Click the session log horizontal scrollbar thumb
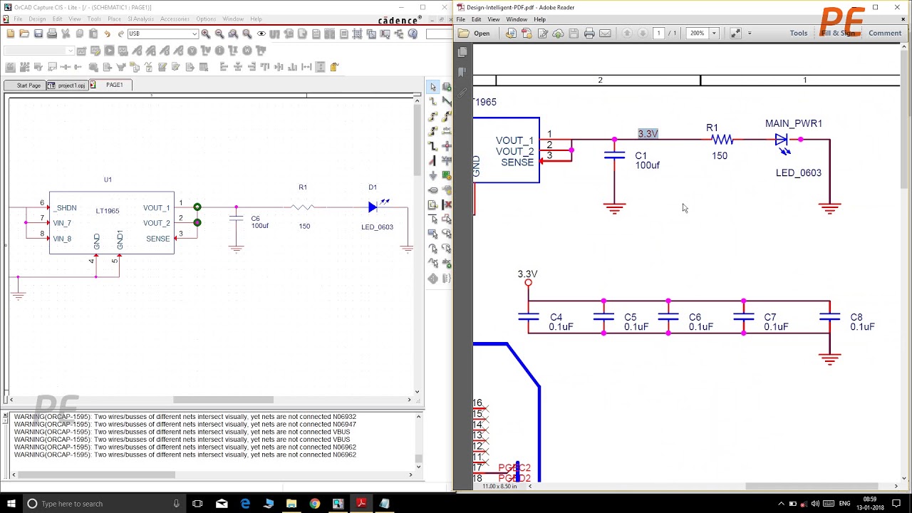Viewport: 912px width, 513px height. [96, 475]
